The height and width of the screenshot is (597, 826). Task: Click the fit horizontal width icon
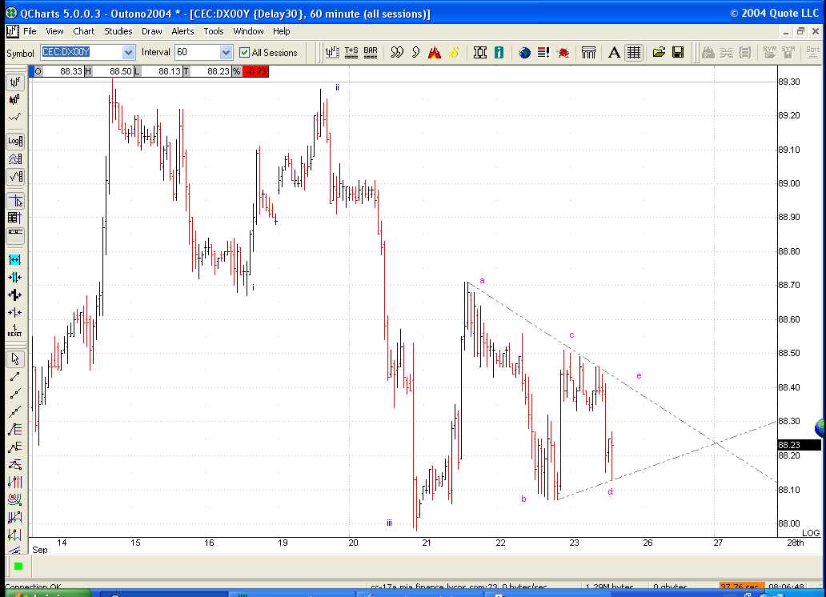(14, 260)
